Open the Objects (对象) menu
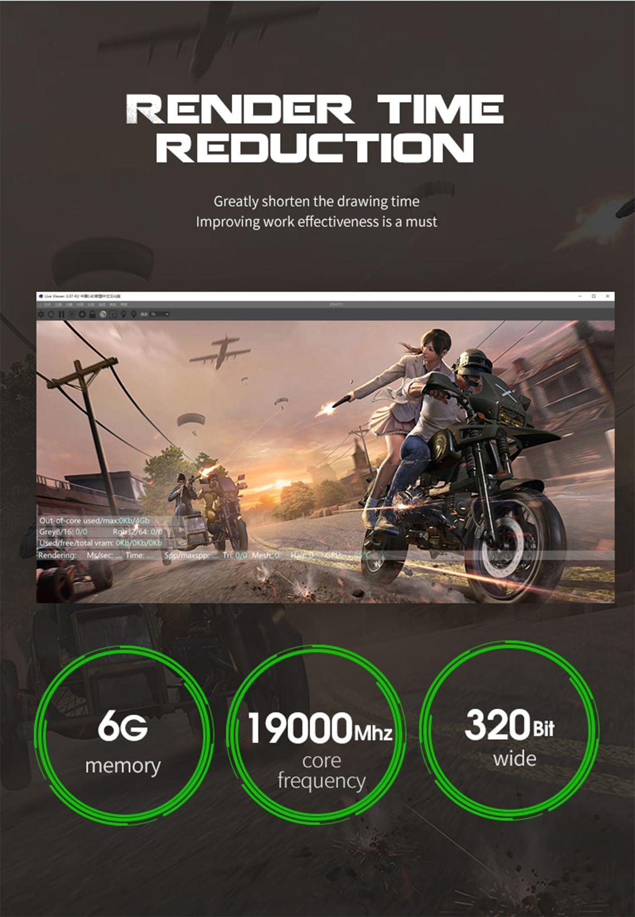This screenshot has width=635, height=917. coord(69,305)
